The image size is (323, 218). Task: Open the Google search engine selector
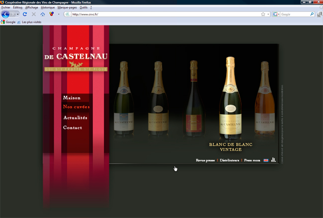point(276,14)
